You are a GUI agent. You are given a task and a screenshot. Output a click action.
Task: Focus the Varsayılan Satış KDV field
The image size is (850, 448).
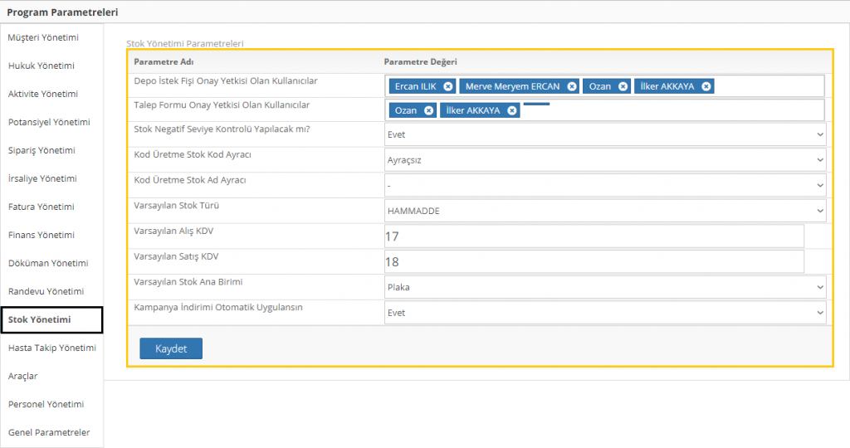(x=594, y=262)
